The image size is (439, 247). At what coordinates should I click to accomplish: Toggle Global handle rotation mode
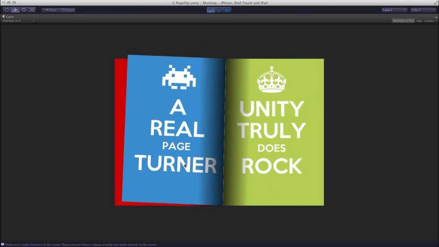[x=67, y=10]
